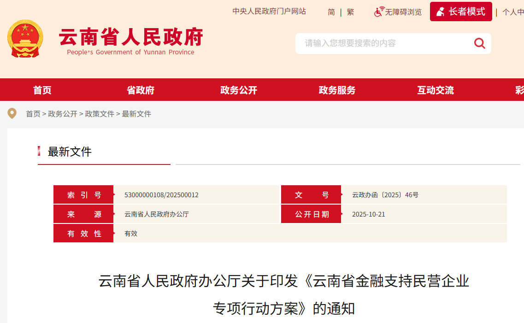
Task: Focus the search input field
Action: 383,43
